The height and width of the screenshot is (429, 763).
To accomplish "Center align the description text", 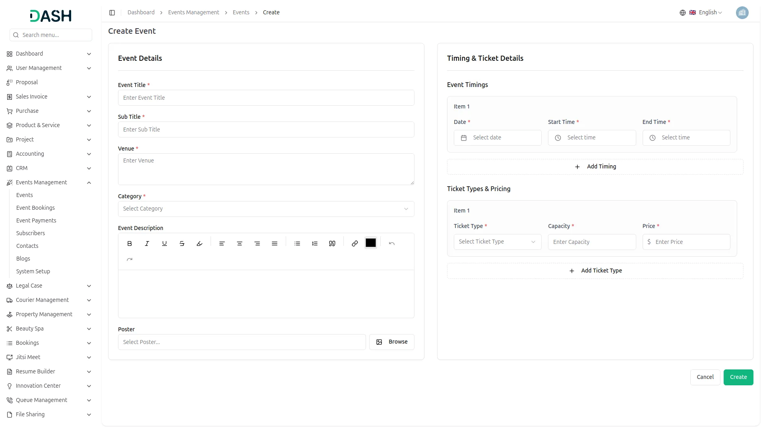I will pos(240,243).
